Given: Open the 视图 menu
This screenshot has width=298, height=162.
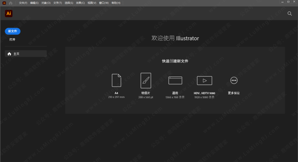Looking at the screenshot, I should click(x=92, y=3).
